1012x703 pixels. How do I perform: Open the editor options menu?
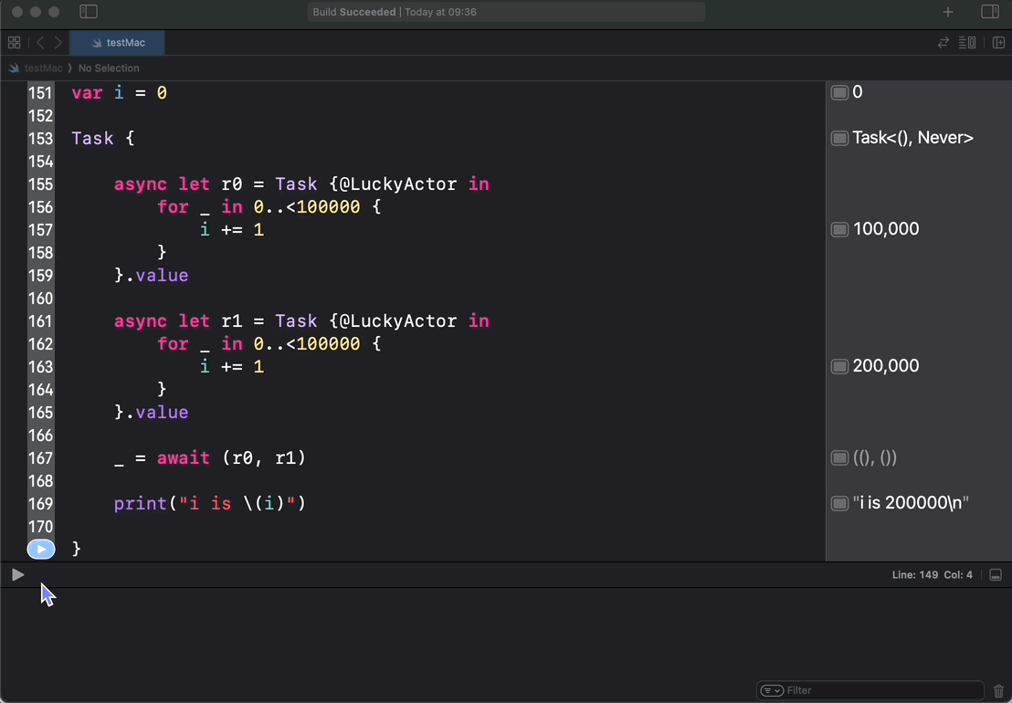(x=967, y=43)
